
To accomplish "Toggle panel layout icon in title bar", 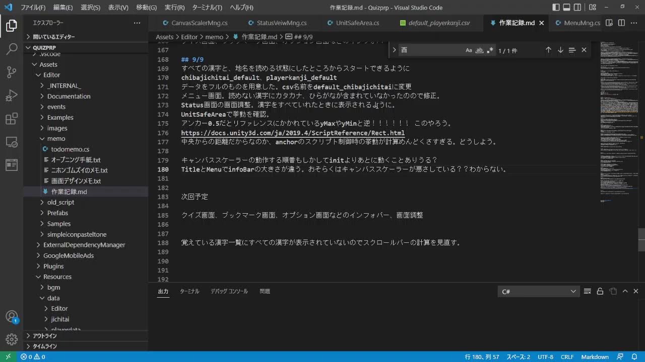I will [567, 8].
